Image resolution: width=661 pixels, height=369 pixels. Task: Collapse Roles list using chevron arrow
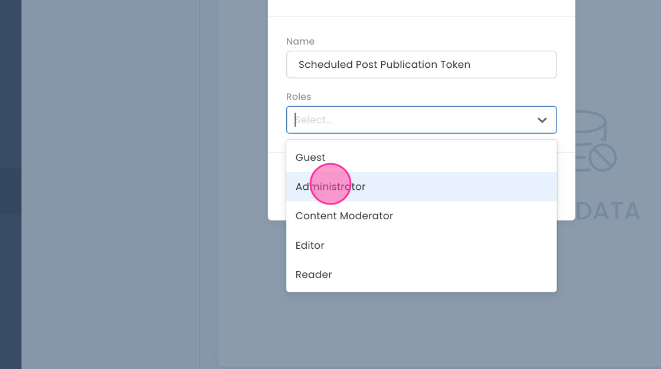(x=542, y=120)
